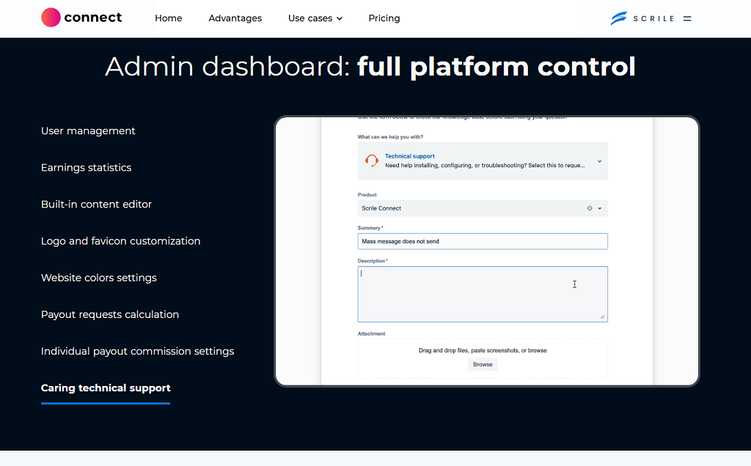751x466 pixels.
Task: Open the Scrile hamburger menu icon
Action: click(x=687, y=18)
